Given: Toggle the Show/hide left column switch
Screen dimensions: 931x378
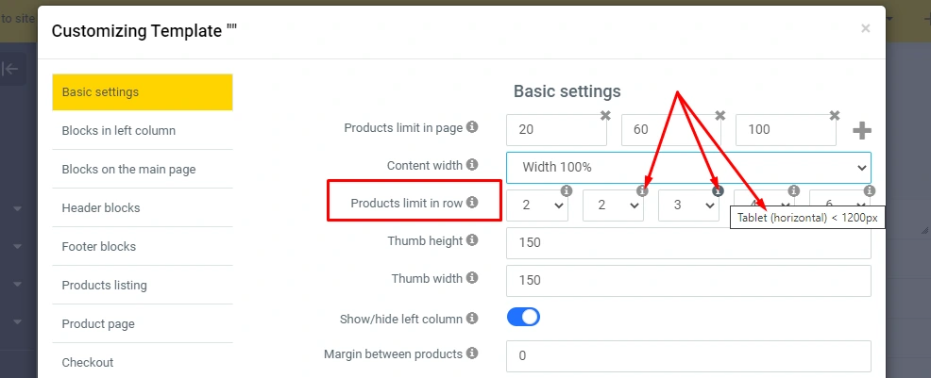Looking at the screenshot, I should pos(523,317).
